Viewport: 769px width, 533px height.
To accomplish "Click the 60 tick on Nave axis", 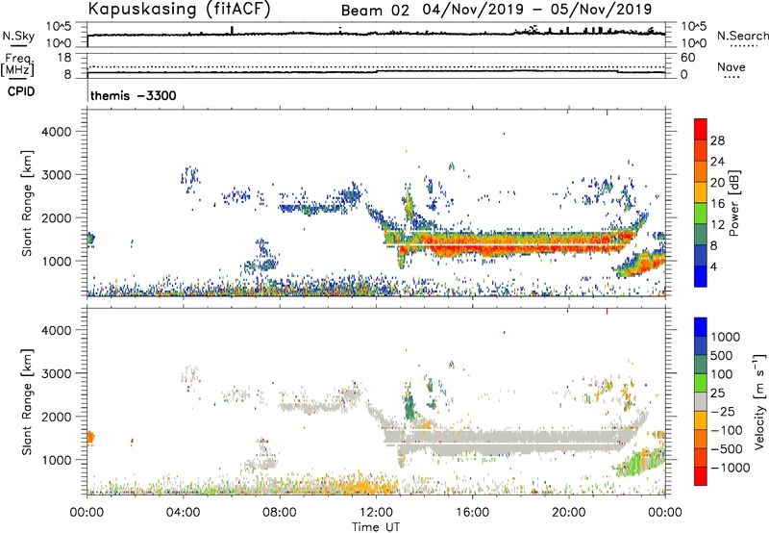I will tap(687, 58).
